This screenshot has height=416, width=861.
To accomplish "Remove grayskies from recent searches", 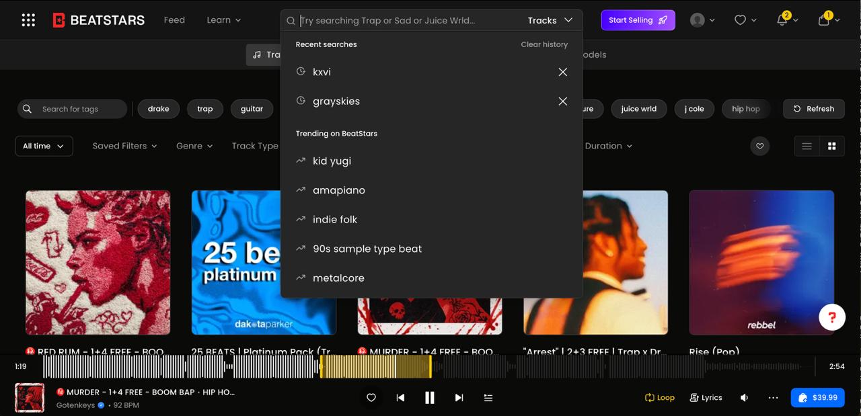I will click(x=563, y=101).
